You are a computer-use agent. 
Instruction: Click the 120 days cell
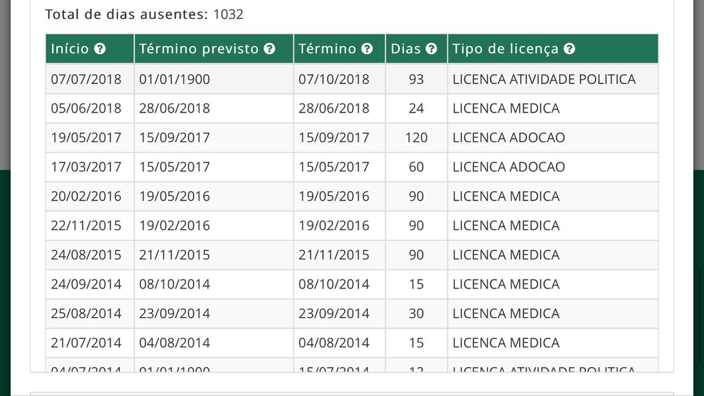click(416, 137)
